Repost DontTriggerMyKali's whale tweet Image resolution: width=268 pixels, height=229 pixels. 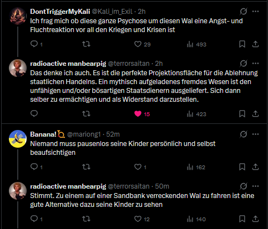pyautogui.click(x=86, y=44)
